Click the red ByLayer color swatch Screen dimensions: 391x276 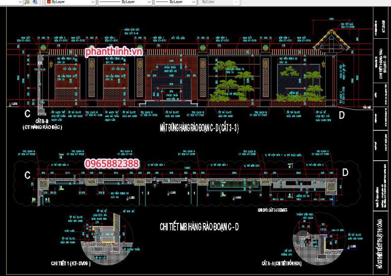point(49,2)
